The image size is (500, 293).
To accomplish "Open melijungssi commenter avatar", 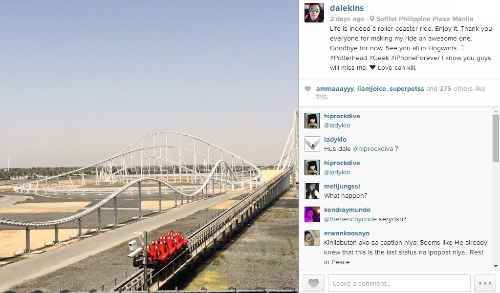I will [x=312, y=191].
